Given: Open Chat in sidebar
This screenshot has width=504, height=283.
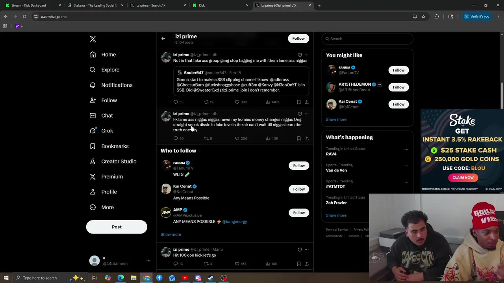Looking at the screenshot, I should 101,116.
